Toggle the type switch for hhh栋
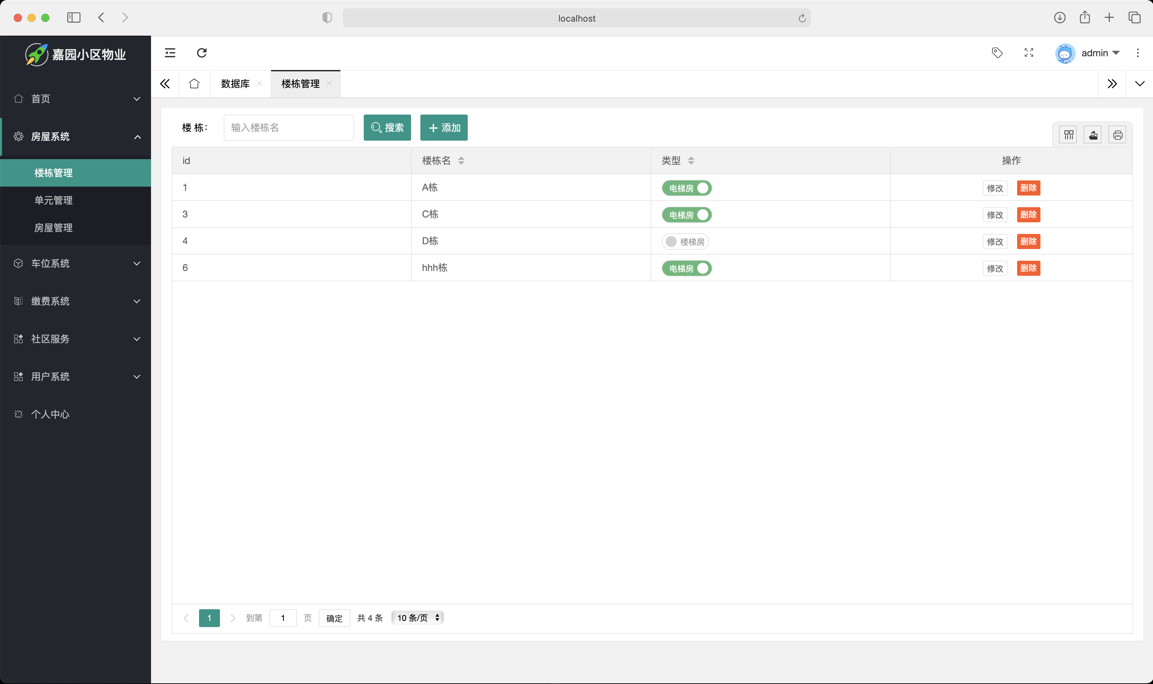Image resolution: width=1153 pixels, height=684 pixels. [x=686, y=268]
